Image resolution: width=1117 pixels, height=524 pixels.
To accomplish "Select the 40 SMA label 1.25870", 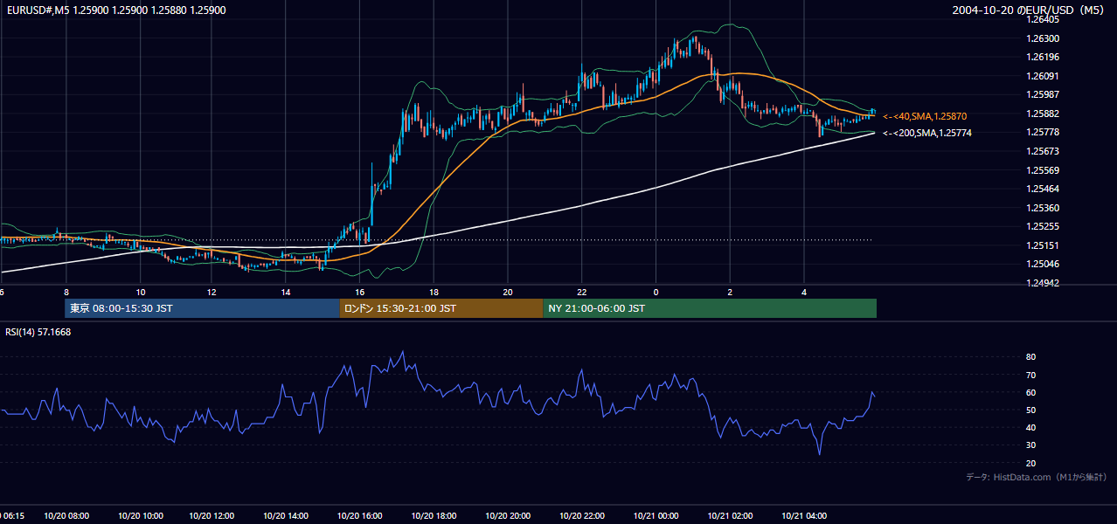I will (x=925, y=116).
